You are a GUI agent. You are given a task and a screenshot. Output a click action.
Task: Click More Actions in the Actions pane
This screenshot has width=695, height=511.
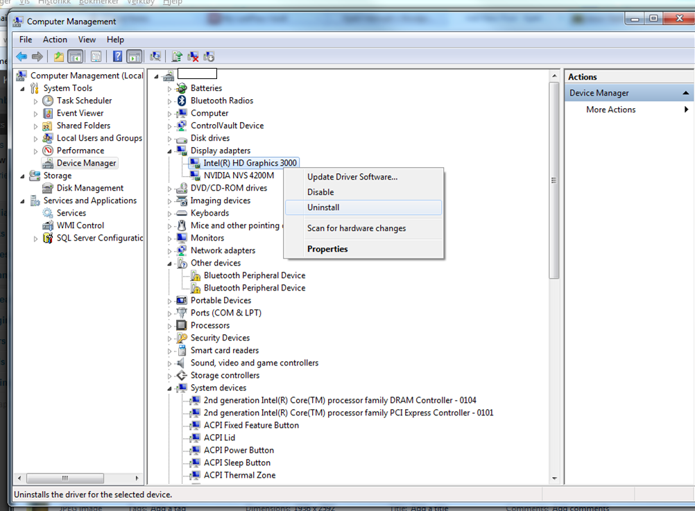(610, 110)
